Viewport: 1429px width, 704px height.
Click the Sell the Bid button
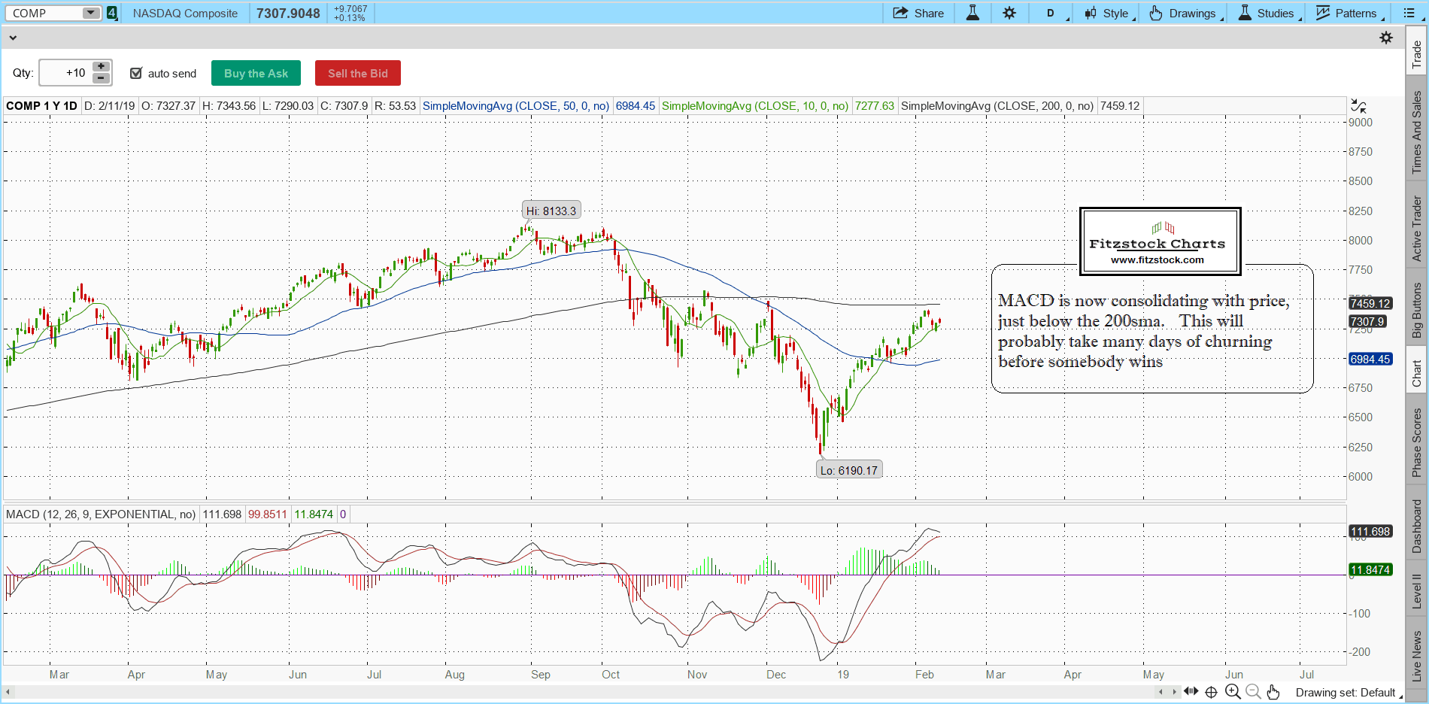click(x=357, y=73)
